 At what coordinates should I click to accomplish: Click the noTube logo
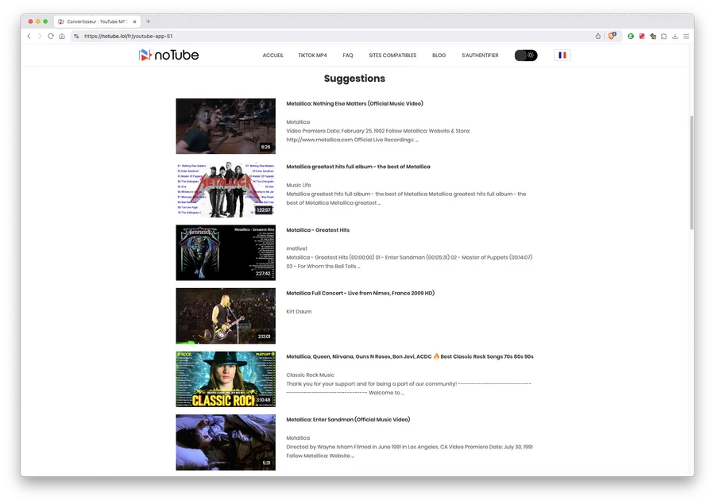pyautogui.click(x=168, y=55)
